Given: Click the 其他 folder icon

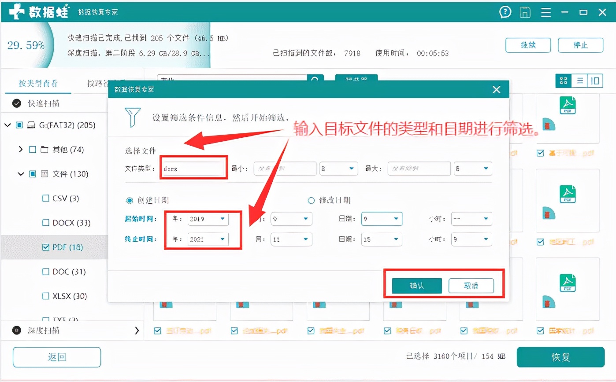Looking at the screenshot, I should 45,150.
